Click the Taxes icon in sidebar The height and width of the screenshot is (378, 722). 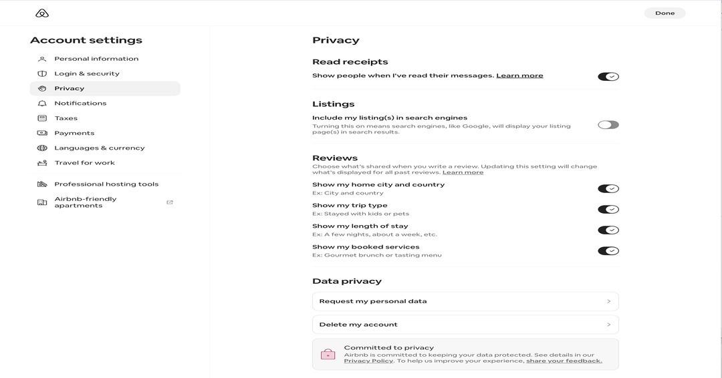pyautogui.click(x=42, y=118)
